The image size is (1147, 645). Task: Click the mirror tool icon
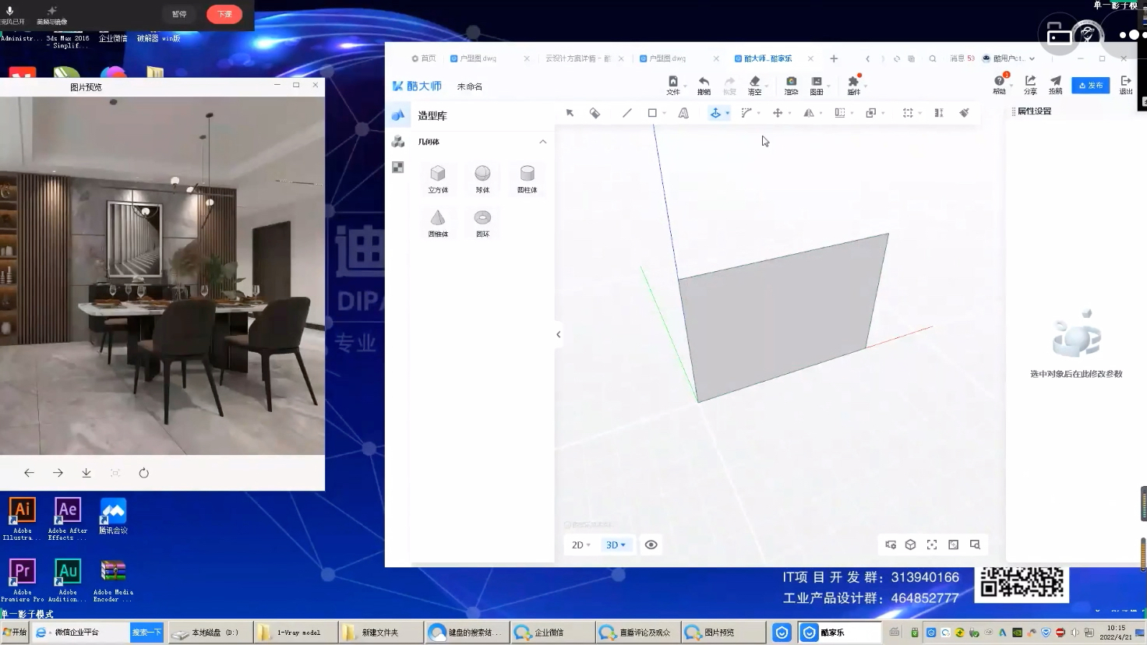point(809,113)
